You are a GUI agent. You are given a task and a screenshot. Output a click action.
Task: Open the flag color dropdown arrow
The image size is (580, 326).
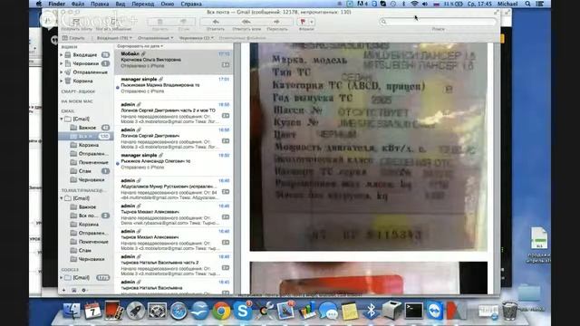click(x=312, y=22)
